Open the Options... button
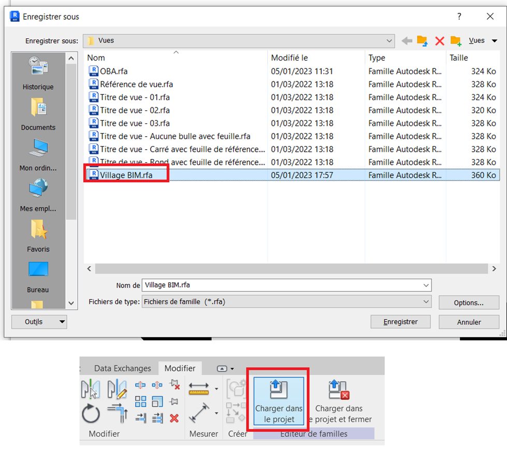Screen dimensions: 507x461 [469, 303]
